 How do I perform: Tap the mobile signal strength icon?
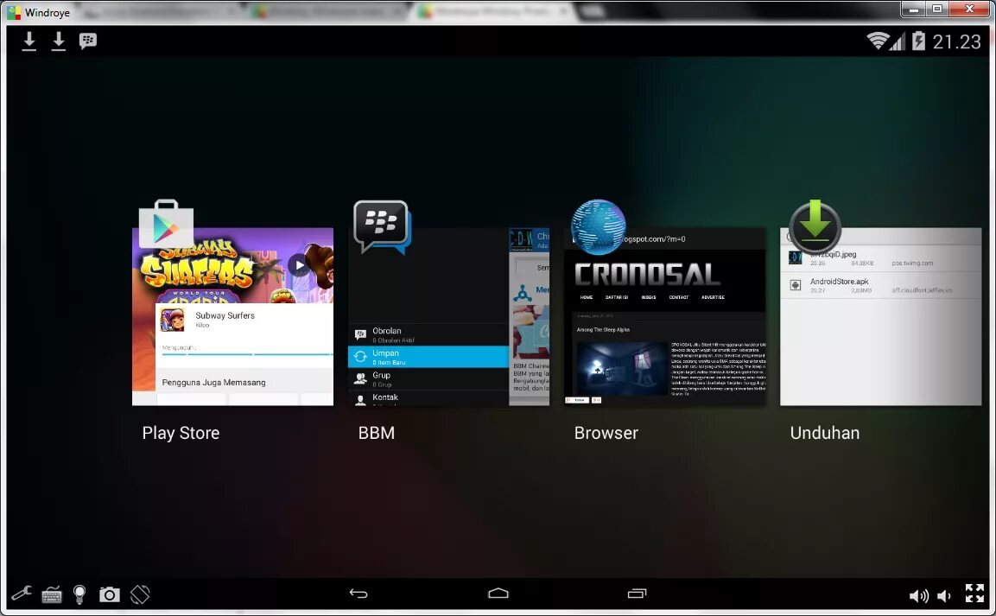[x=897, y=42]
